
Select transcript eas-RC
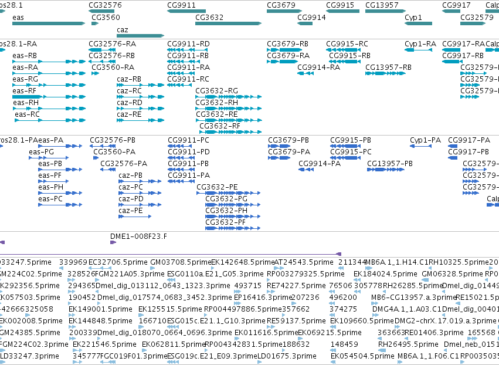click(27, 114)
